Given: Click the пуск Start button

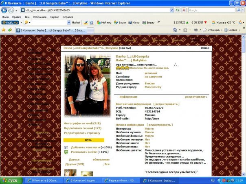Looking at the screenshot, I should click(x=11, y=180).
